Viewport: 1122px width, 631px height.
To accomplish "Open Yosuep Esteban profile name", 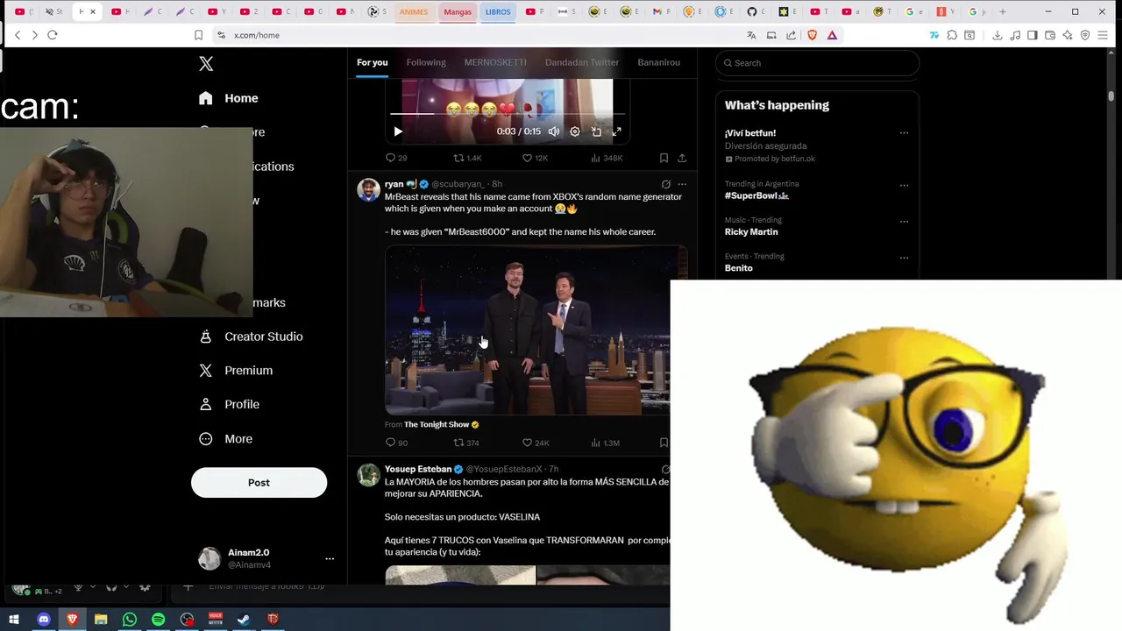I will click(x=418, y=469).
